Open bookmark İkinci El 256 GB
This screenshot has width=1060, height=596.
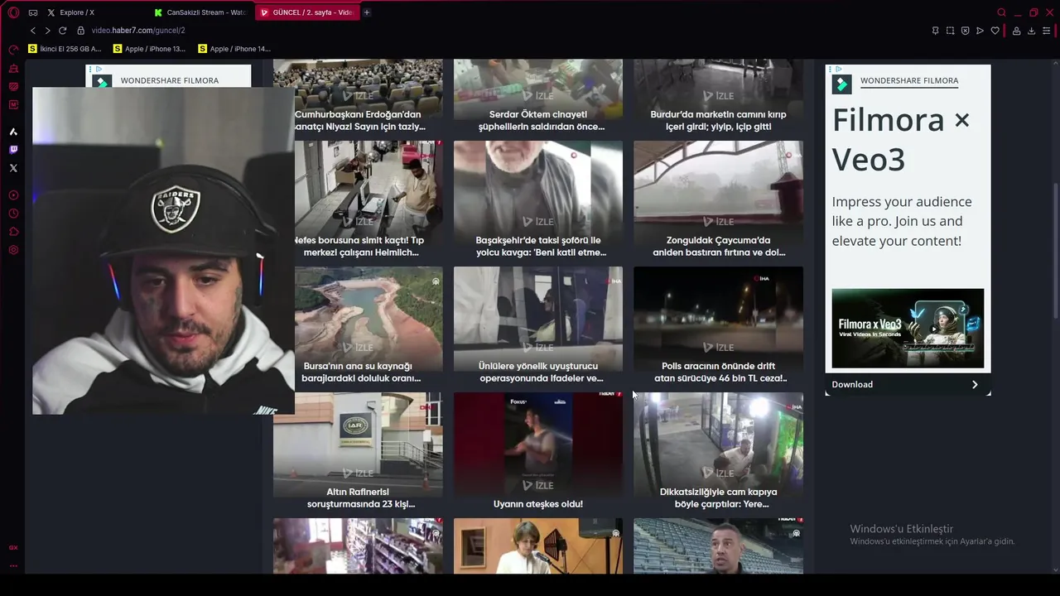[65, 49]
